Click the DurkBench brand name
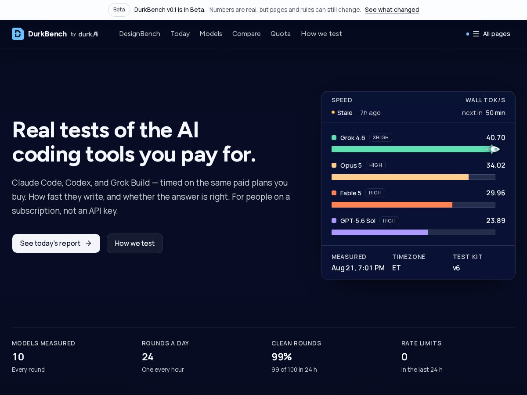This screenshot has width=527, height=395. coord(47,34)
